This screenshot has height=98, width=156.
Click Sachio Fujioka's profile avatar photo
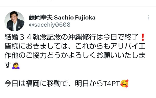[15, 21]
